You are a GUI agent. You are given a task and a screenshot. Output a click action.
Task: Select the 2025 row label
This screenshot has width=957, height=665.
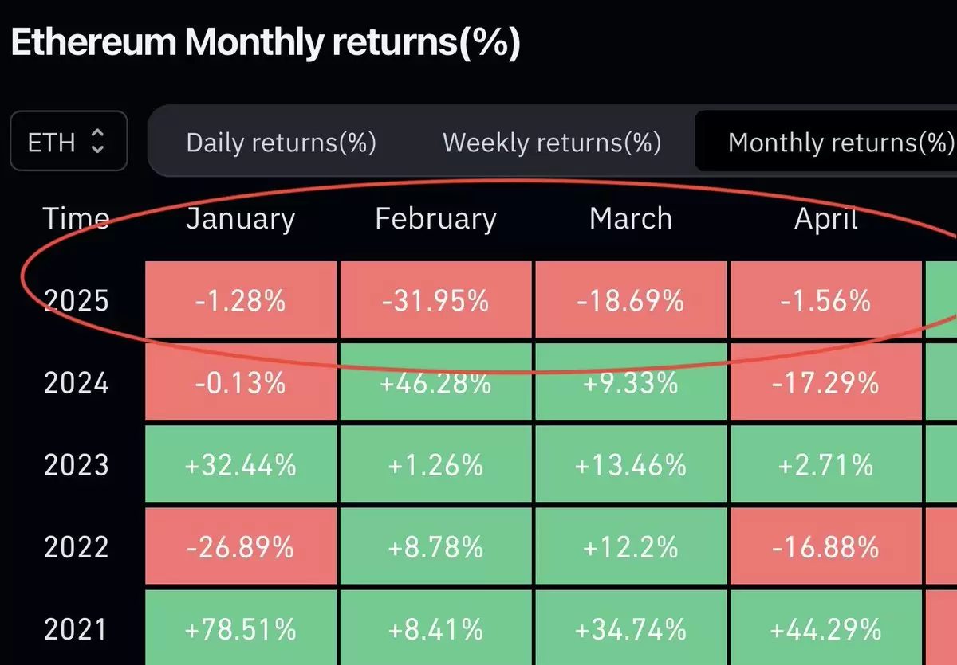[x=76, y=301]
